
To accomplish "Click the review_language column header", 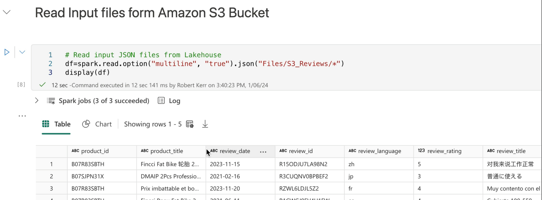I will tap(379, 151).
